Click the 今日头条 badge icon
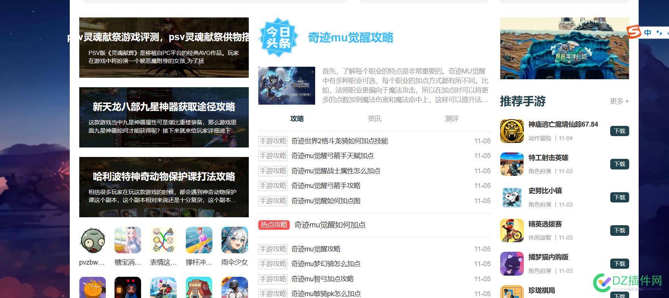Image resolution: width=669 pixels, height=298 pixels. [x=278, y=38]
